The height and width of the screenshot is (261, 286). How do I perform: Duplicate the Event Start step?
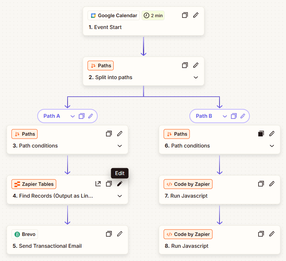[185, 15]
